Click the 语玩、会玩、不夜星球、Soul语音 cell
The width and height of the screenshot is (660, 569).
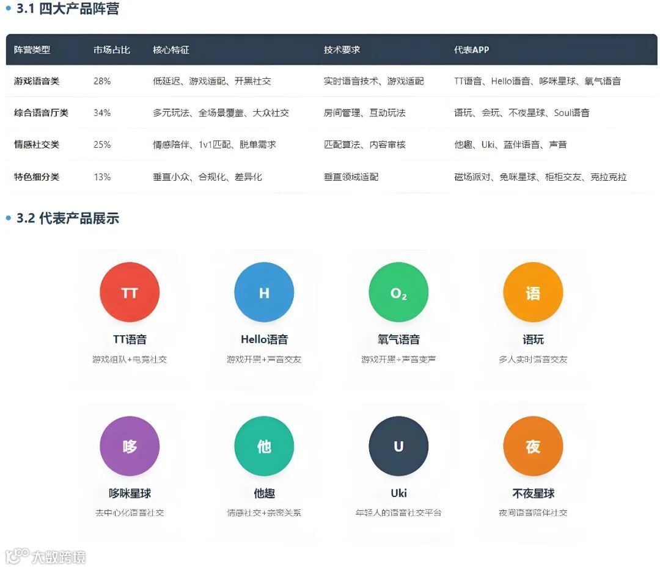[x=521, y=113]
